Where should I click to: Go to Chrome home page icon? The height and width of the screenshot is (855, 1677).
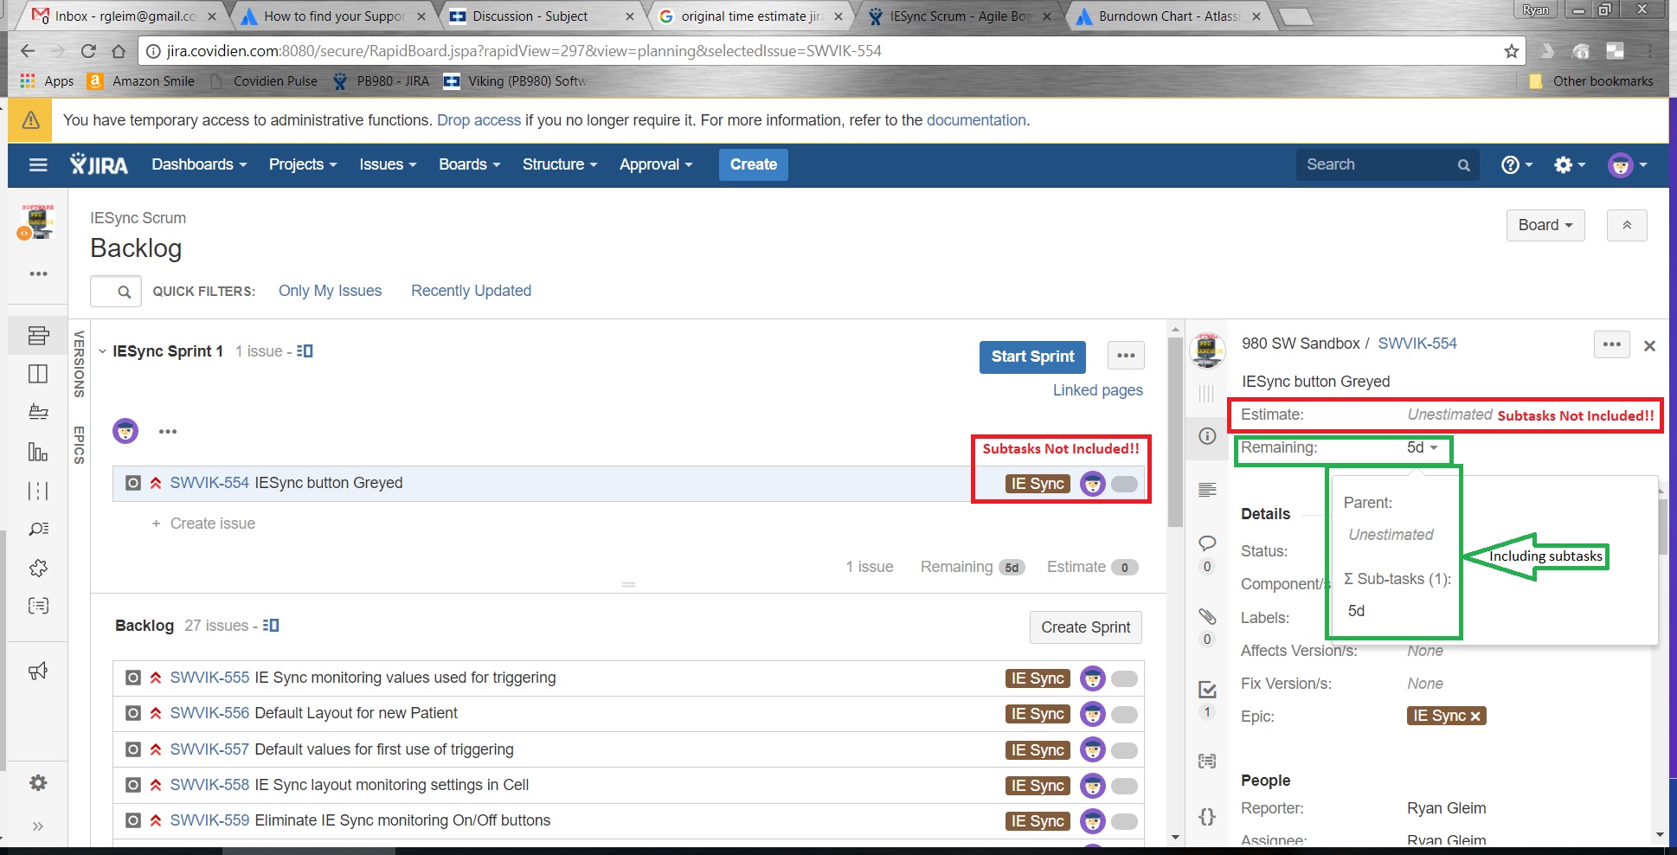(x=119, y=51)
